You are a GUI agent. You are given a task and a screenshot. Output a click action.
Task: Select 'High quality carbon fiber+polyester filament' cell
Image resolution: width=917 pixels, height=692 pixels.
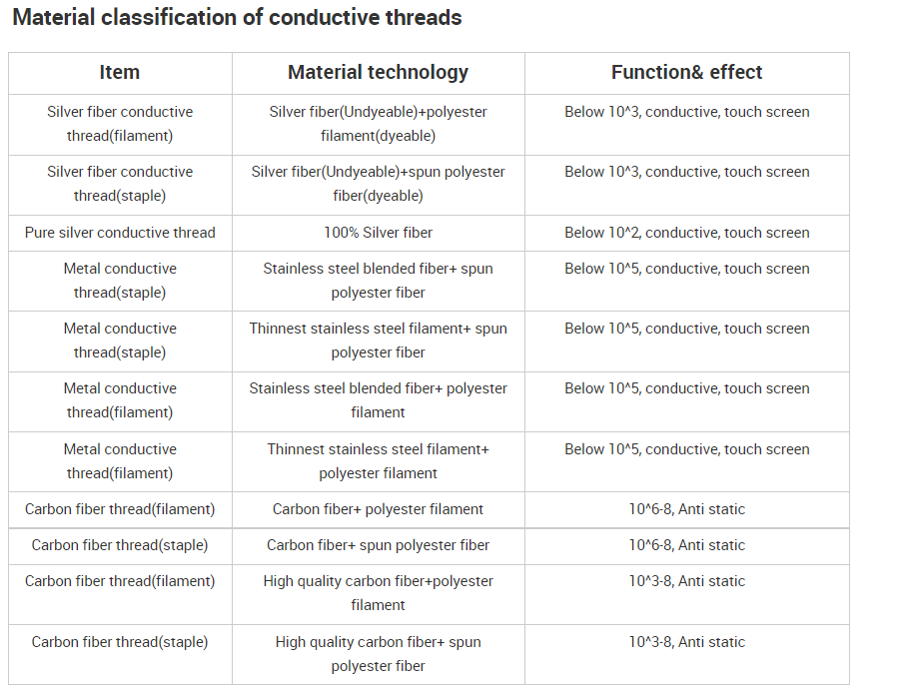(378, 593)
